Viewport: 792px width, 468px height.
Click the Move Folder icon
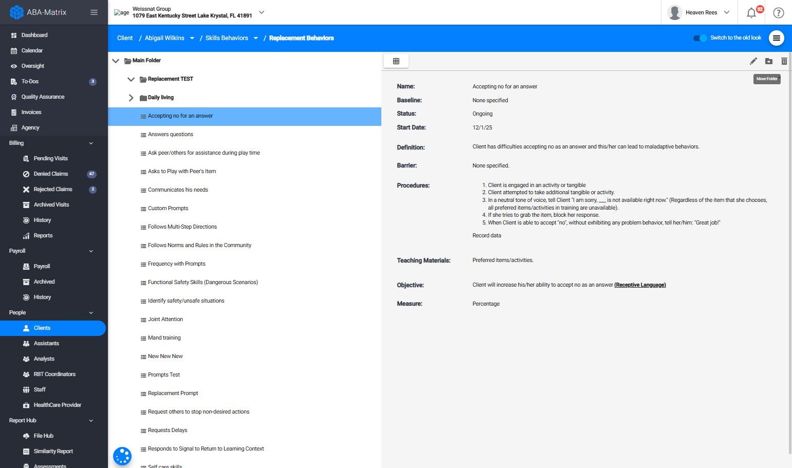click(769, 61)
